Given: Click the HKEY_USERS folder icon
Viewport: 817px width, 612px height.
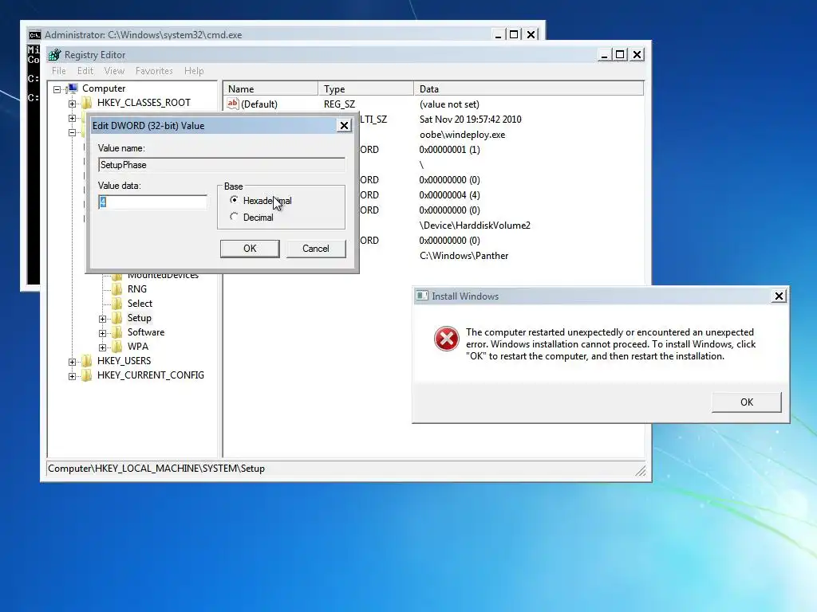Looking at the screenshot, I should tap(86, 361).
